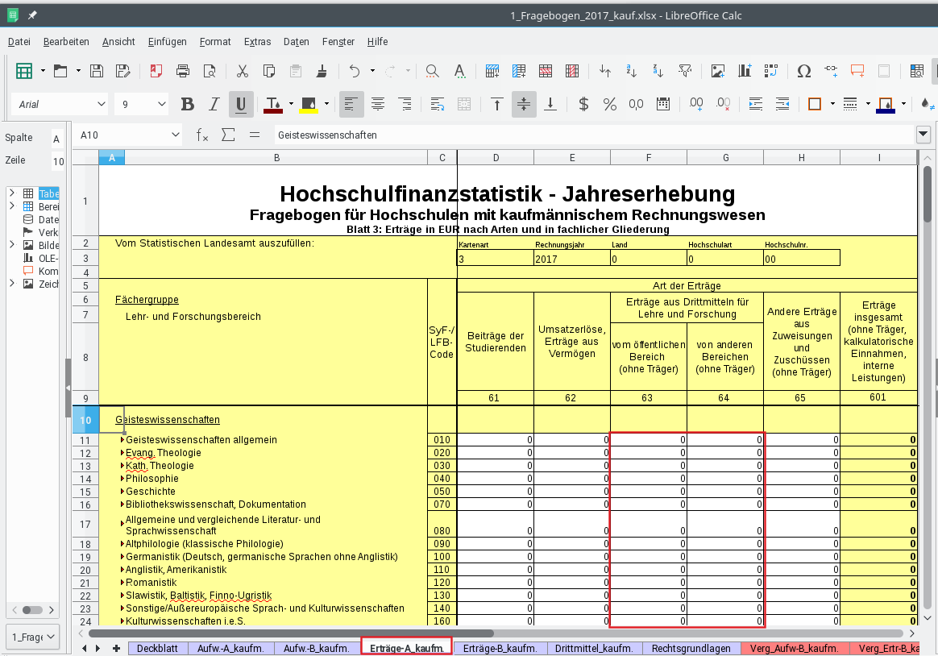Open Find and Replace magnifier icon

point(432,71)
